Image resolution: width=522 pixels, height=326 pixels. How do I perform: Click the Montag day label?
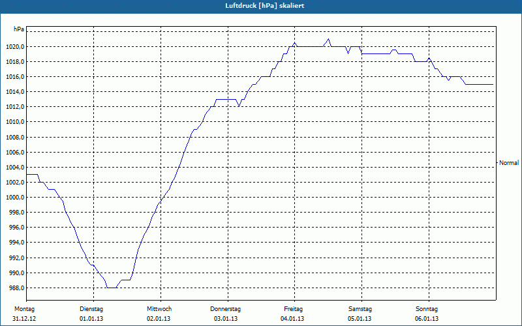coord(25,309)
